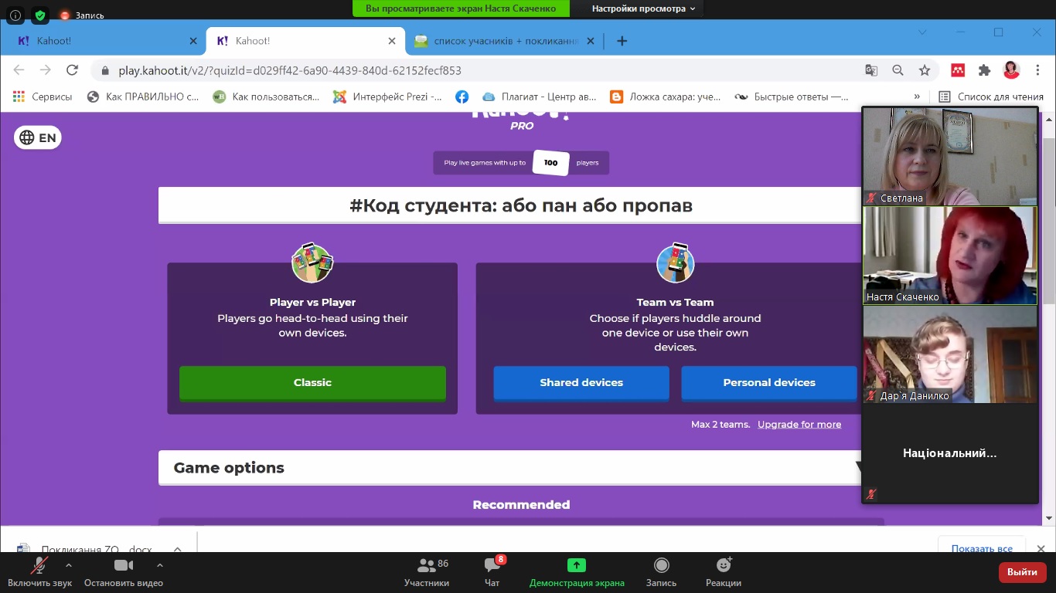This screenshot has width=1056, height=593.
Task: Toggle microphone with Включить звук
Action: point(39,573)
